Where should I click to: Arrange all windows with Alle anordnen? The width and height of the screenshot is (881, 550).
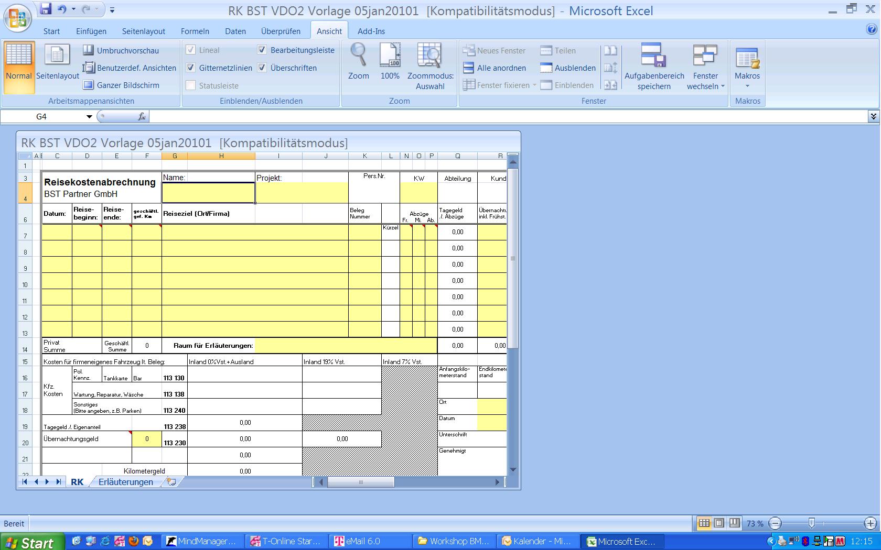pos(495,68)
